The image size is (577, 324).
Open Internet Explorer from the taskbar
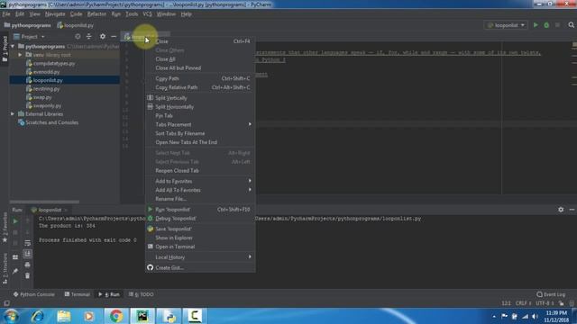[x=38, y=316]
